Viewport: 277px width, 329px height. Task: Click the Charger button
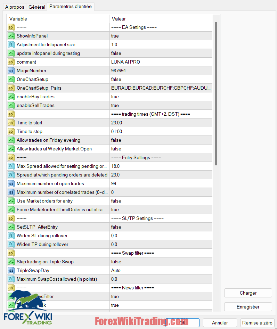click(248, 293)
